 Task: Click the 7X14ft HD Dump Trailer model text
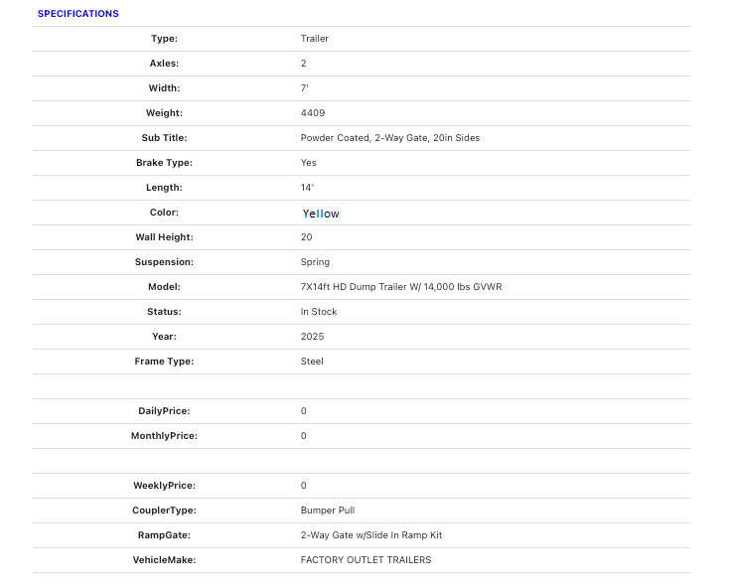407,287
